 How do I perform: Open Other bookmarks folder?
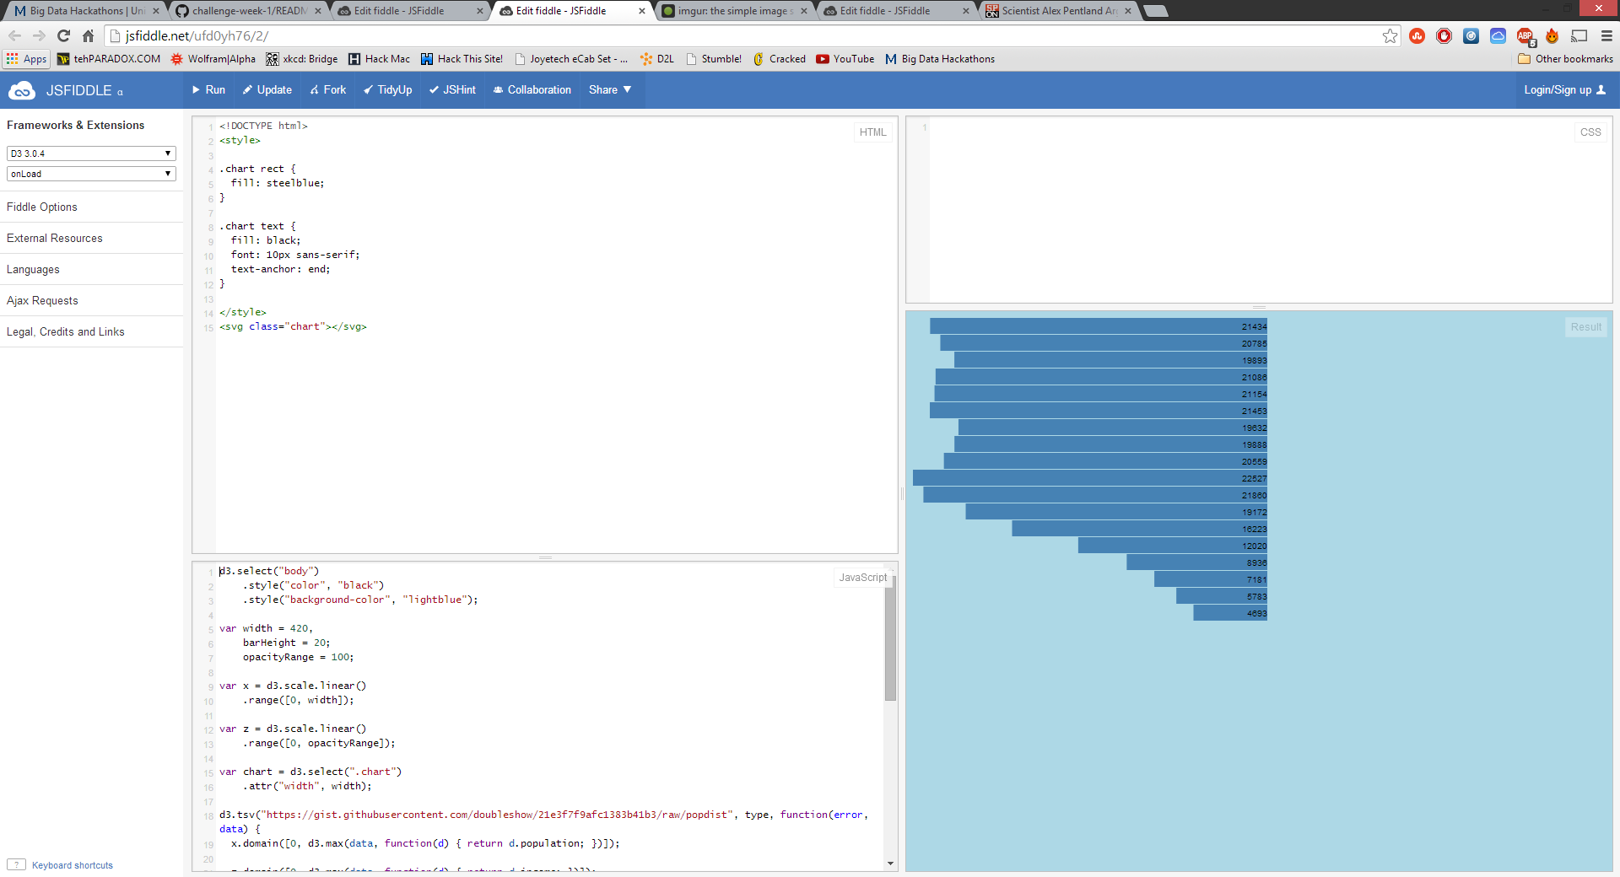pos(1565,59)
